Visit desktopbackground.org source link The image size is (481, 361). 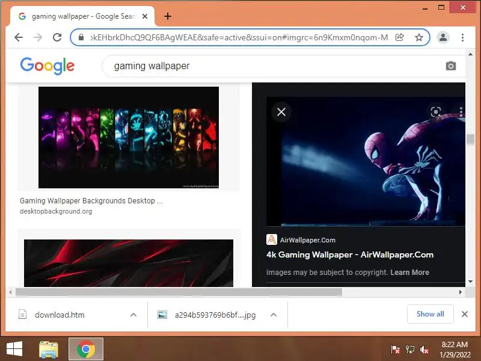click(x=56, y=211)
